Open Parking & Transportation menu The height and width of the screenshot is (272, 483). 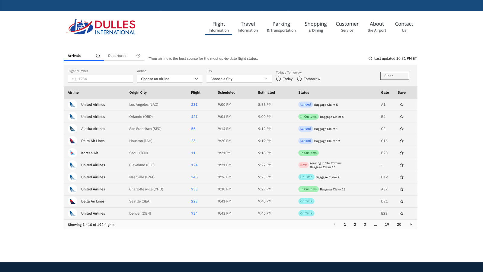click(x=281, y=27)
